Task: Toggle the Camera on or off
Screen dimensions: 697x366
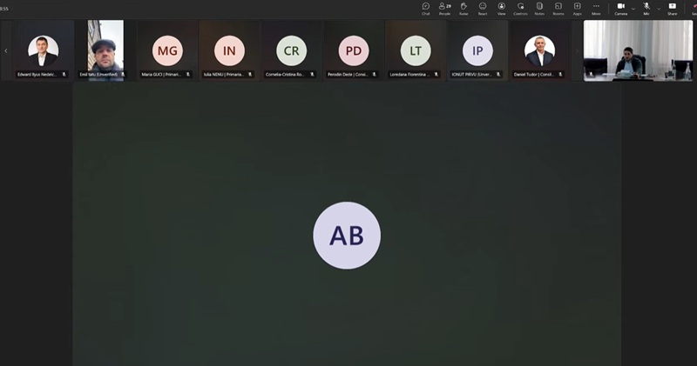Action: [x=620, y=9]
